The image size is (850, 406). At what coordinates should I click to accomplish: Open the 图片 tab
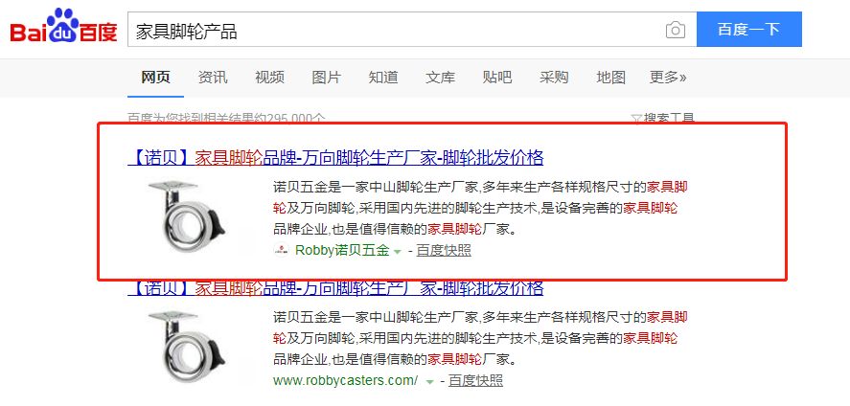(327, 78)
